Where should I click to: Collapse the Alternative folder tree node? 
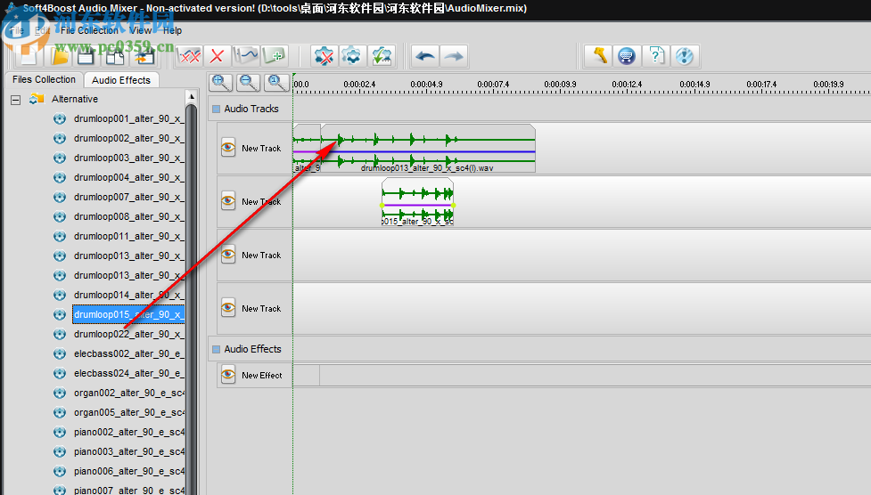point(15,100)
